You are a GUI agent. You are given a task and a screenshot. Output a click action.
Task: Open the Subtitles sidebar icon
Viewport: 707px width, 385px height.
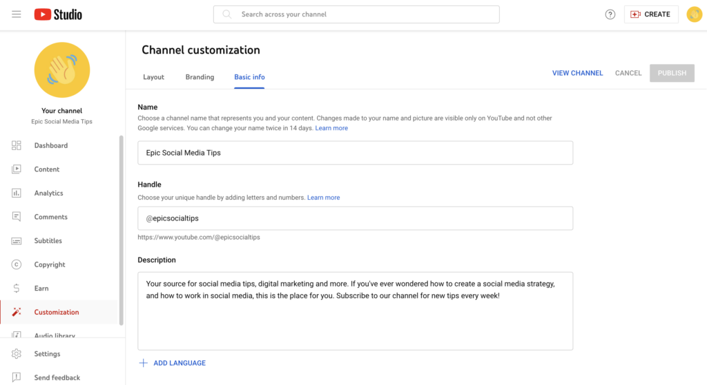pyautogui.click(x=17, y=241)
